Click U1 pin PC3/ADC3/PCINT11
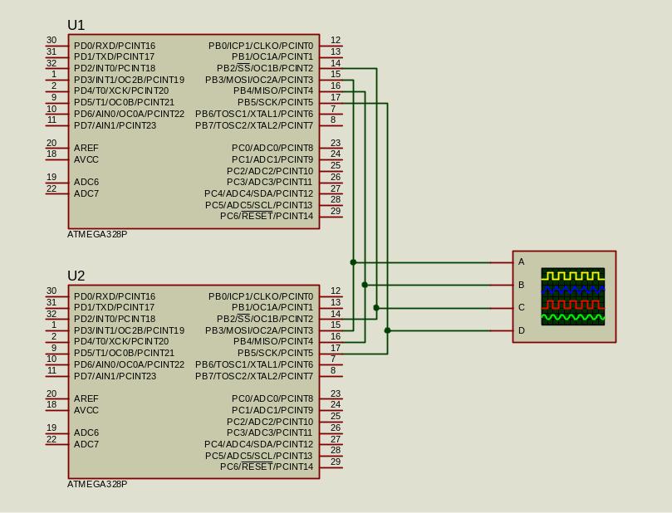672x513 pixels. 270,182
